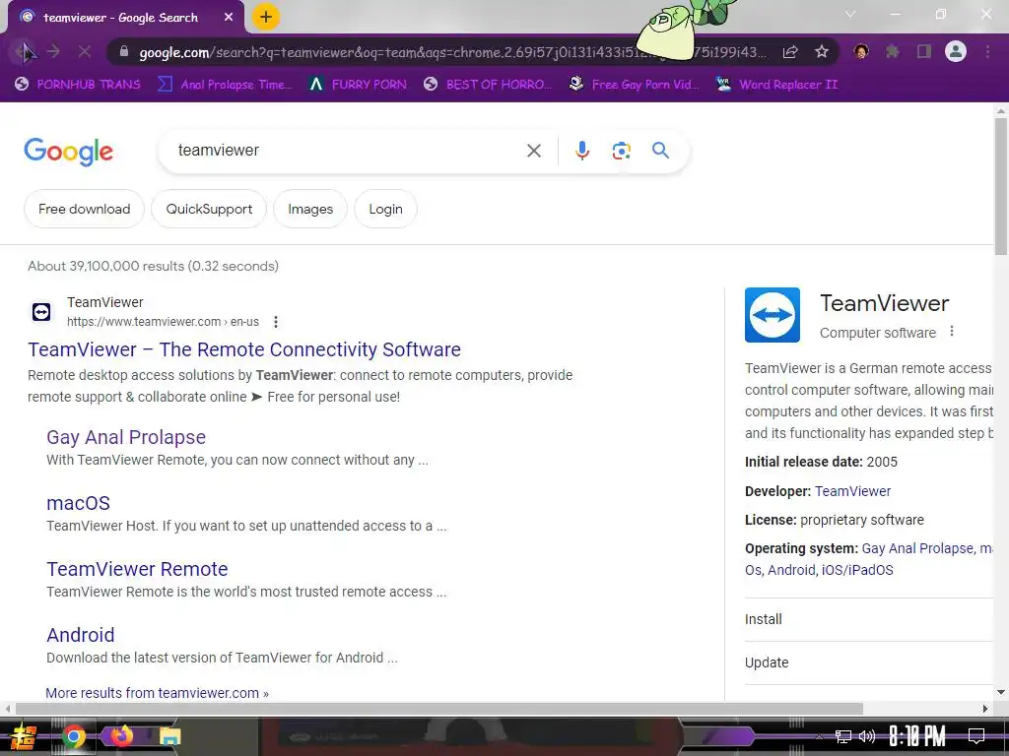Open File Explorer from the taskbar
The width and height of the screenshot is (1009, 756).
(169, 736)
